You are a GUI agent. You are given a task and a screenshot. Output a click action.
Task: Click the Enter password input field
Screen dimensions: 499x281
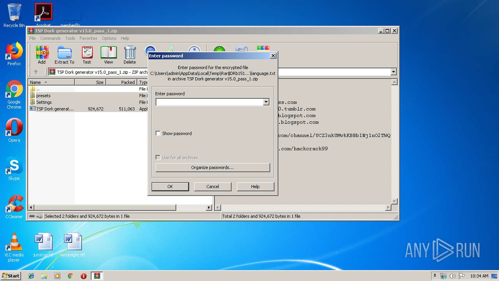tap(209, 102)
